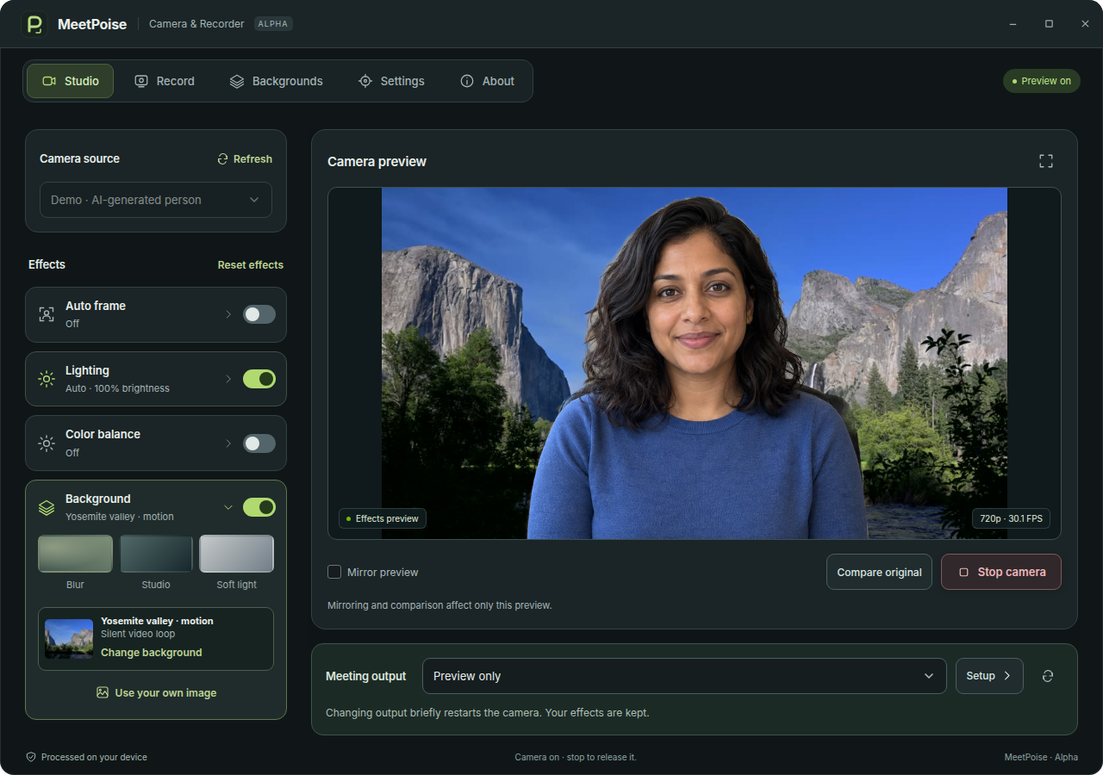Click the refresh icon beside Setup
The width and height of the screenshot is (1103, 775).
tap(1048, 676)
